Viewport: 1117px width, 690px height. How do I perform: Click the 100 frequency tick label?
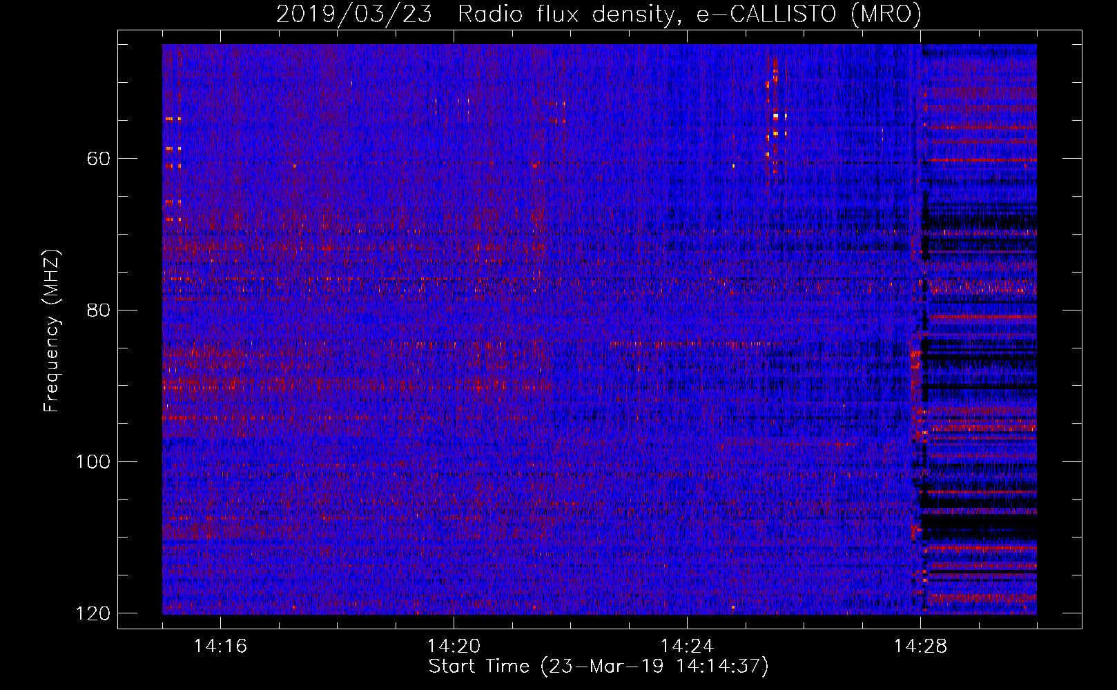coord(93,461)
